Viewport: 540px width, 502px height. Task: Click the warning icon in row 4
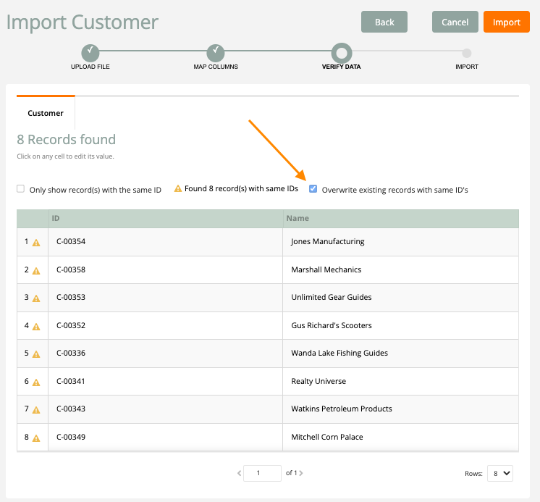36,327
